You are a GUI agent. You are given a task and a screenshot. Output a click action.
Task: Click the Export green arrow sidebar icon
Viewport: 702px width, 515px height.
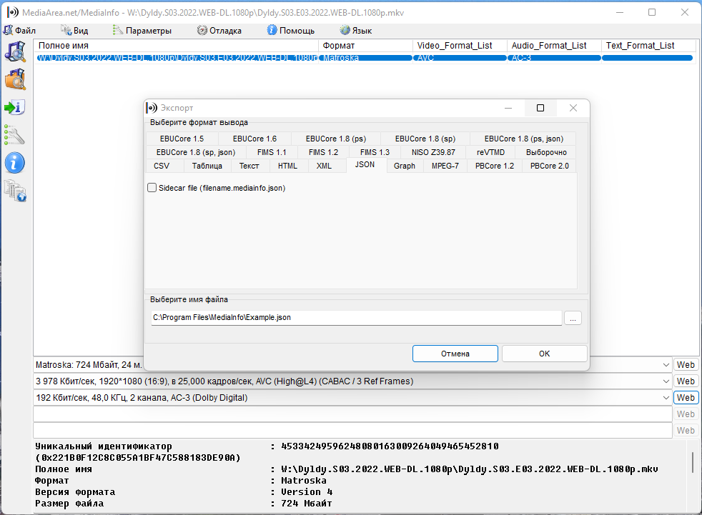tap(15, 107)
